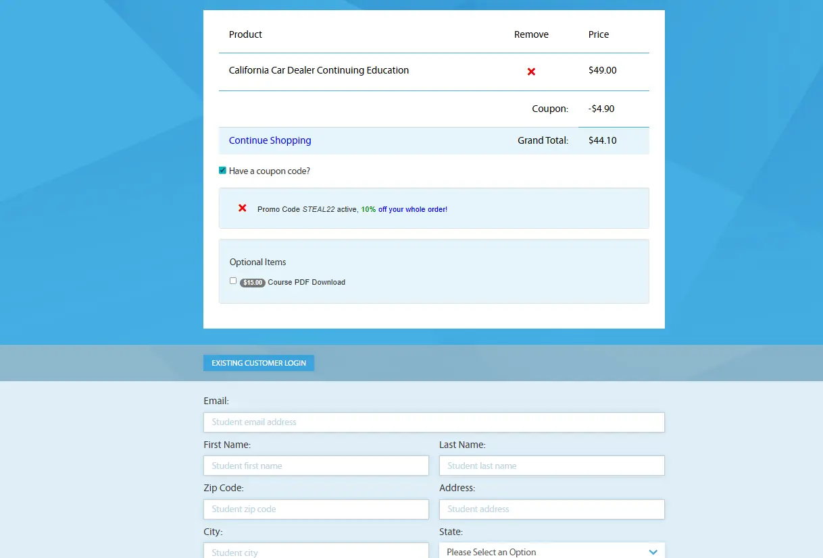Open the State selection dropdown
Image resolution: width=823 pixels, height=558 pixels.
click(551, 551)
